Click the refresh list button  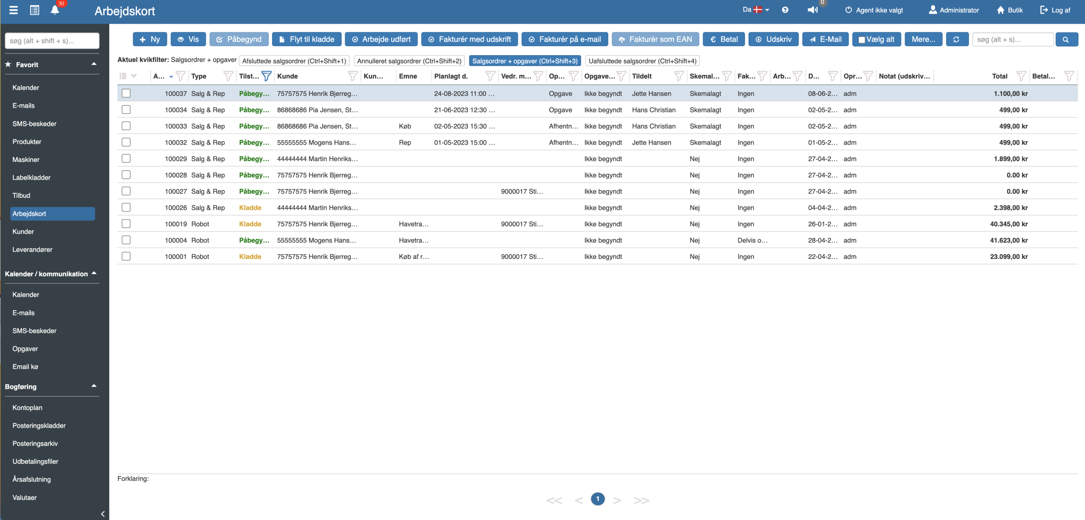point(956,39)
